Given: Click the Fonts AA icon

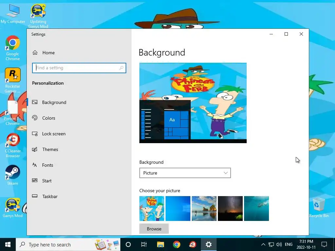Looking at the screenshot, I should click(35, 165).
